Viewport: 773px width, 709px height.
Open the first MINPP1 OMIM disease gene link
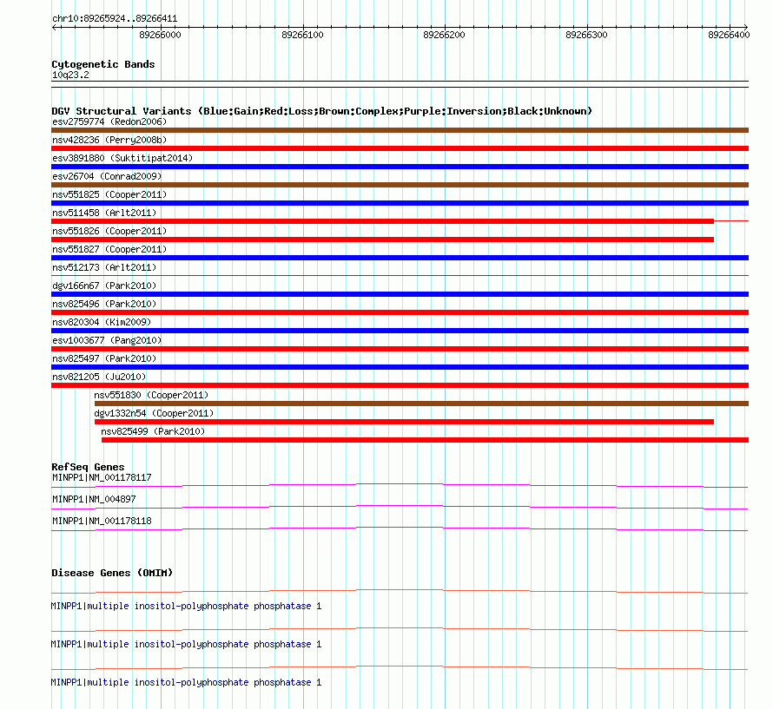click(x=186, y=606)
